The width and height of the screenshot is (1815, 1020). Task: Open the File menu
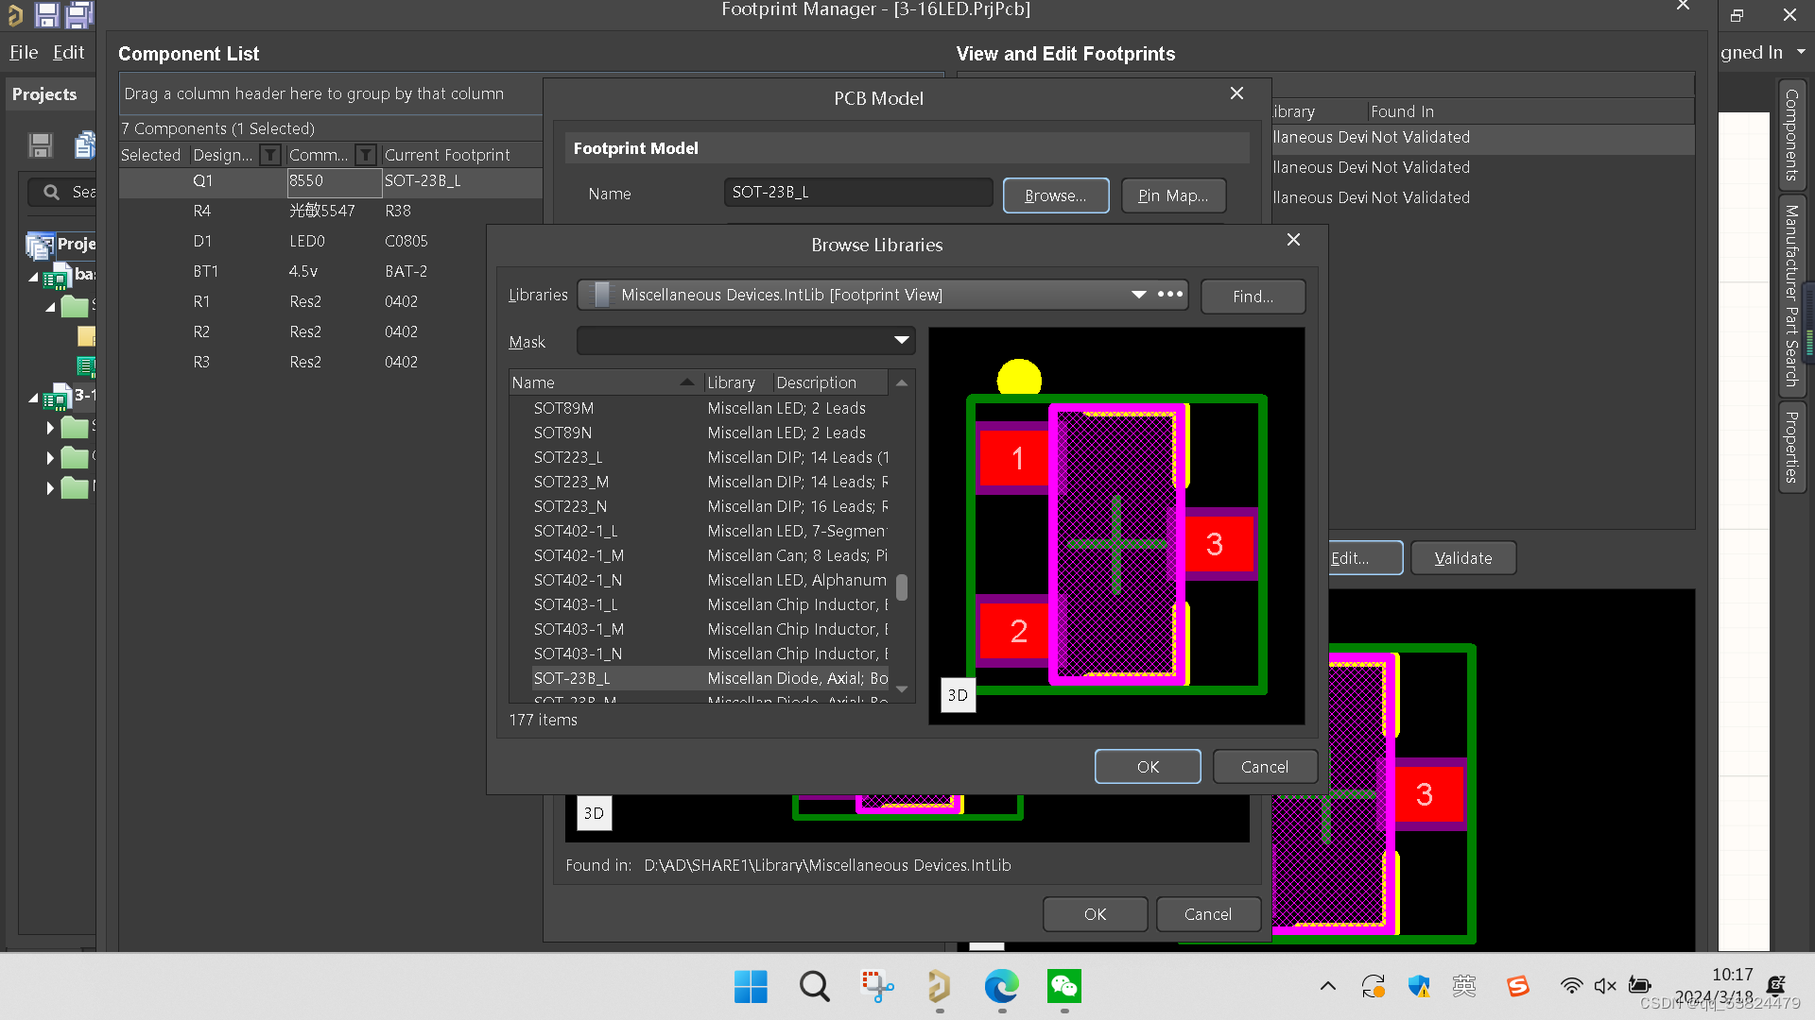coord(24,53)
